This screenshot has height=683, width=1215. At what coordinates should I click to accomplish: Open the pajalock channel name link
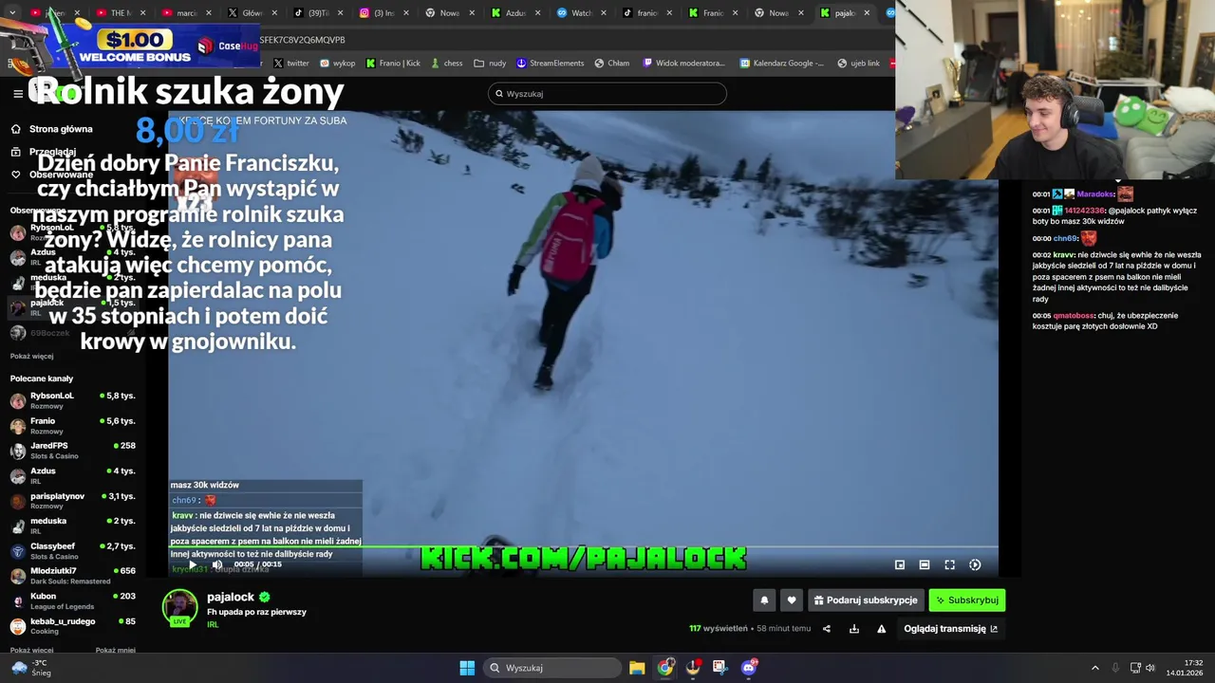231,597
